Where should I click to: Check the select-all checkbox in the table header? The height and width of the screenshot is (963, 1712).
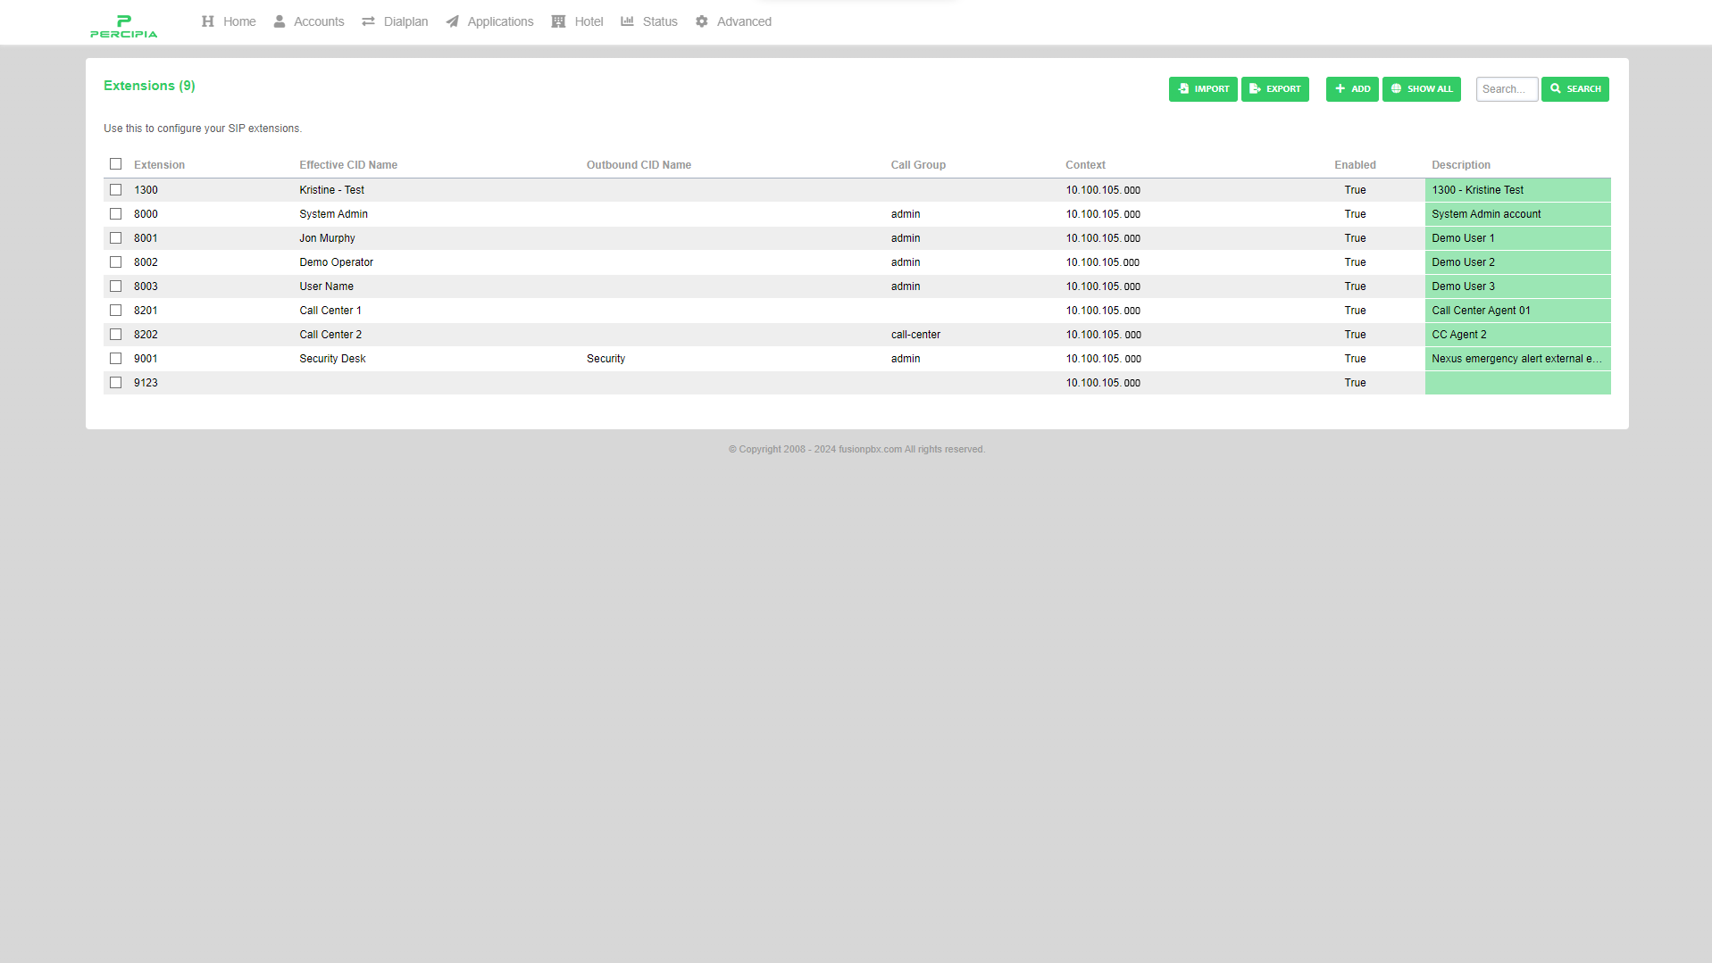click(x=115, y=163)
